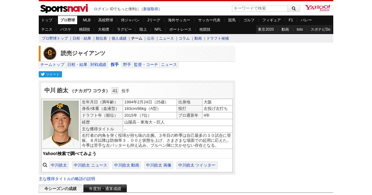372x195 pixels.
Task: Open the スポナビDo navigation item
Action: coord(321,29)
